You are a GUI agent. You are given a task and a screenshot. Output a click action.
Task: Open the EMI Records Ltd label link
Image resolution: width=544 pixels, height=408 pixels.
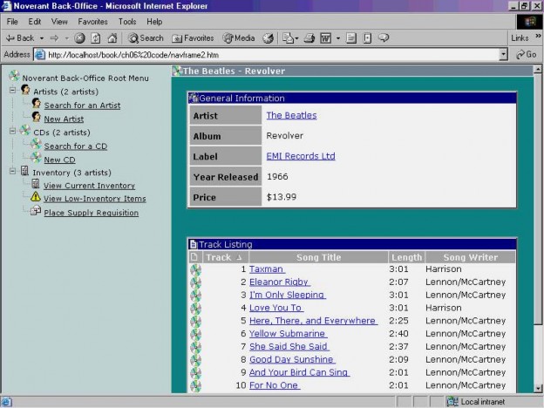coord(301,156)
